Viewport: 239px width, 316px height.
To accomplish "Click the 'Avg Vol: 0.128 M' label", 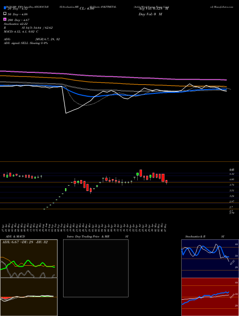I will (x=153, y=9).
